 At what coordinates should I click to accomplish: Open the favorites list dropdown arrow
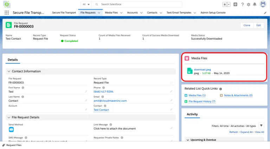click(229, 5)
